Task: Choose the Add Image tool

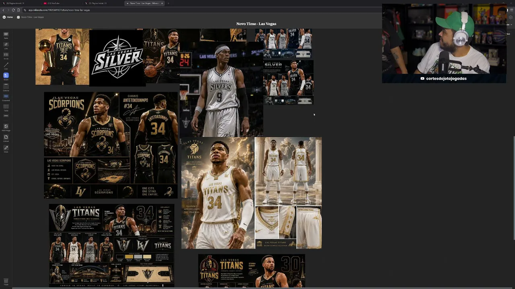Action: [x=6, y=127]
